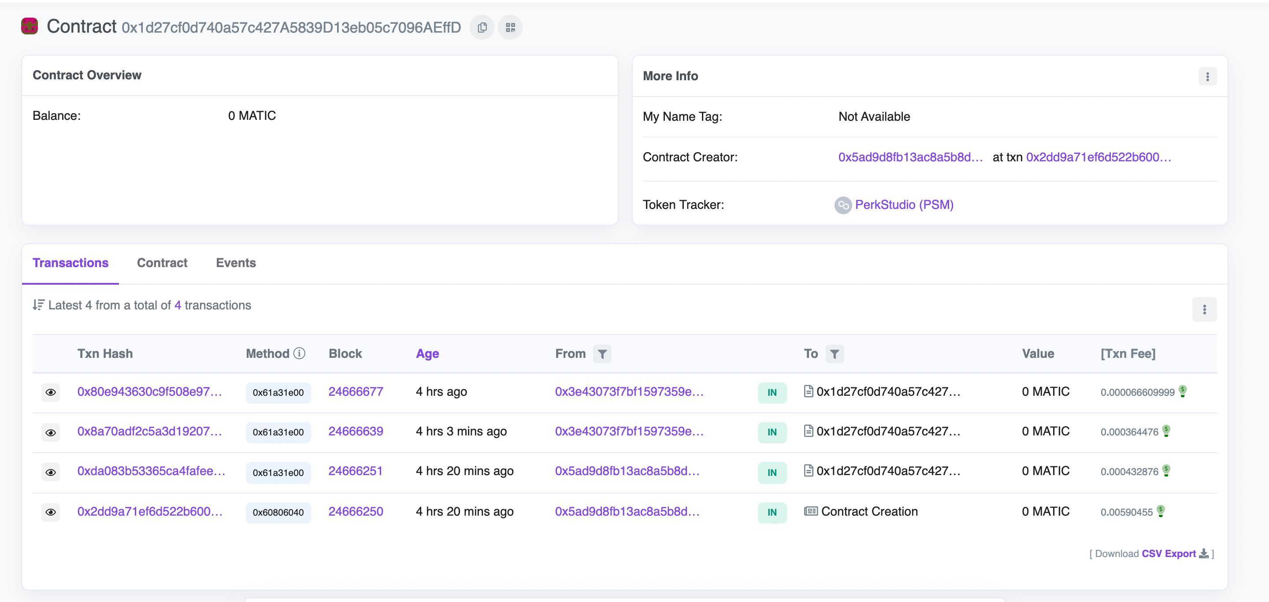This screenshot has height=602, width=1269.
Task: Click the PerkStudio token logo icon
Action: click(843, 205)
